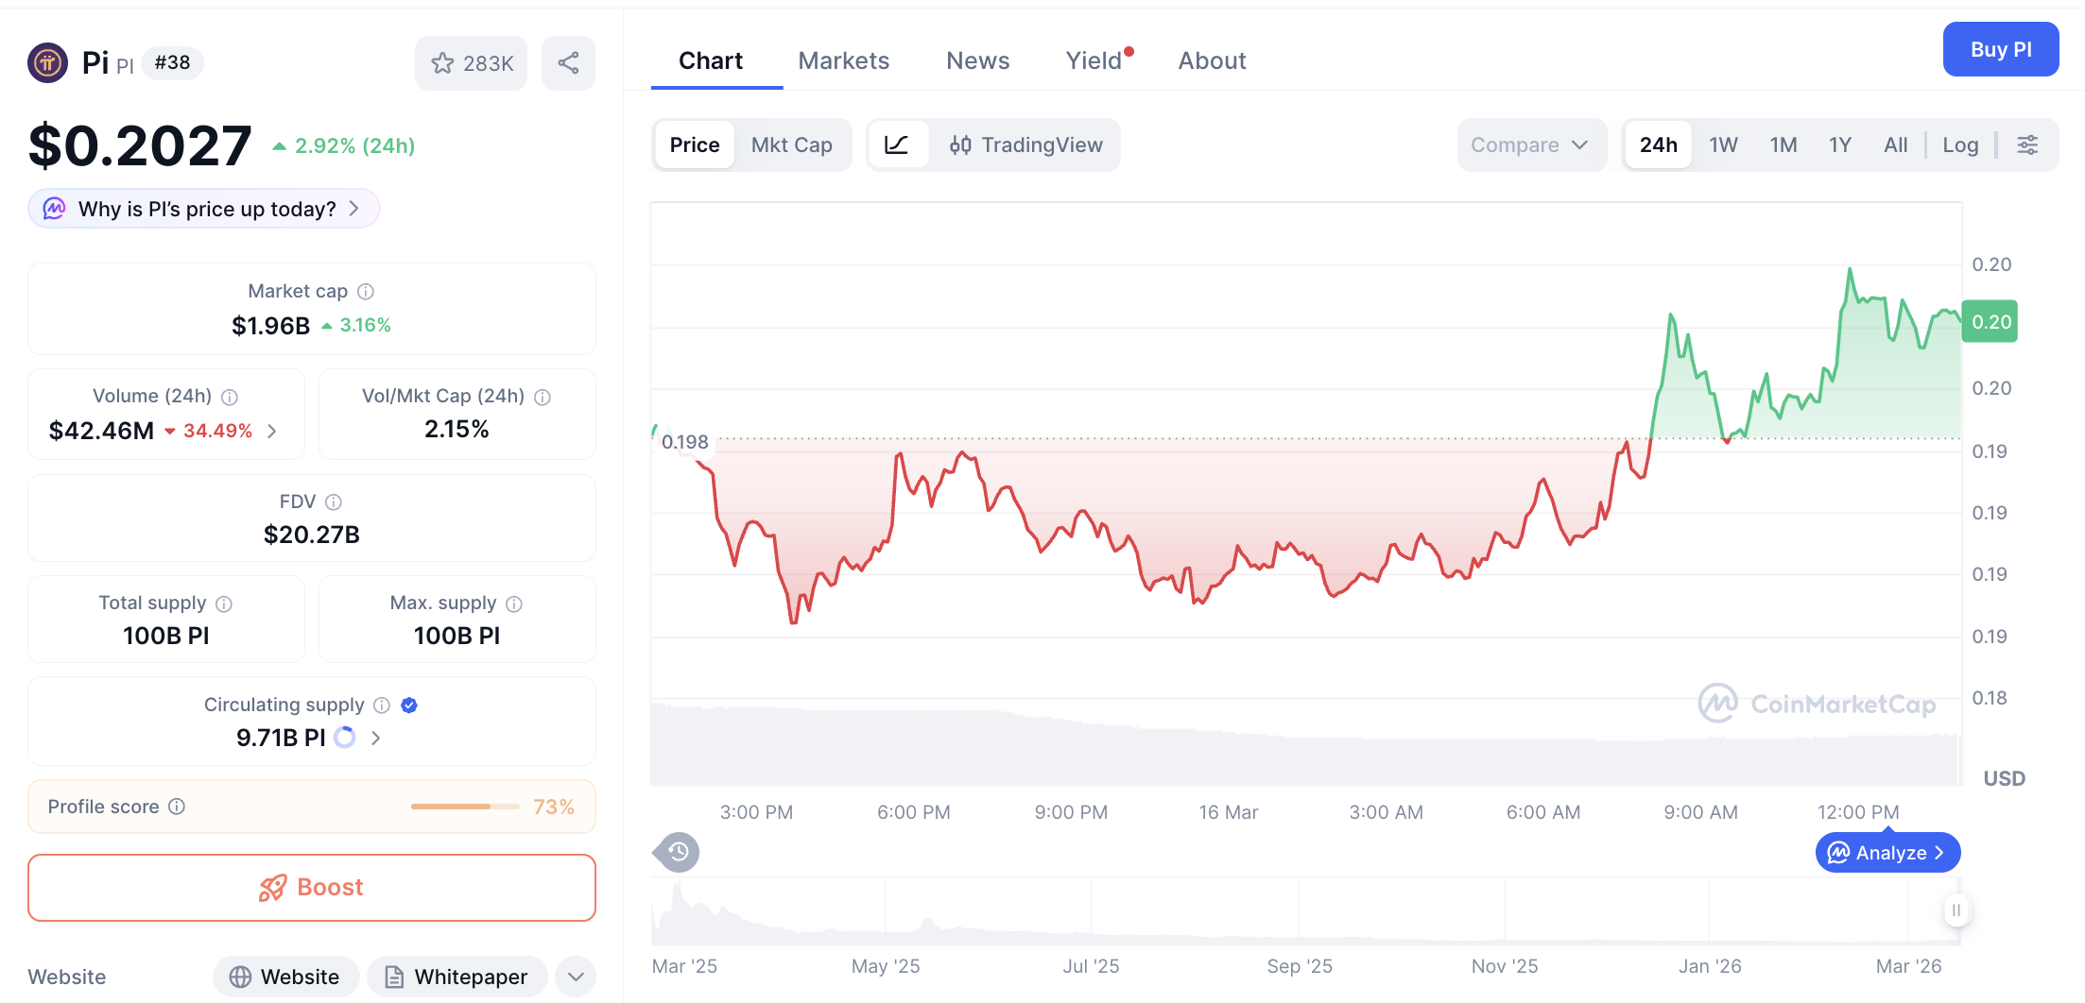2085x1003 pixels.
Task: Switch the chart to Mkt Cap view
Action: click(x=792, y=144)
